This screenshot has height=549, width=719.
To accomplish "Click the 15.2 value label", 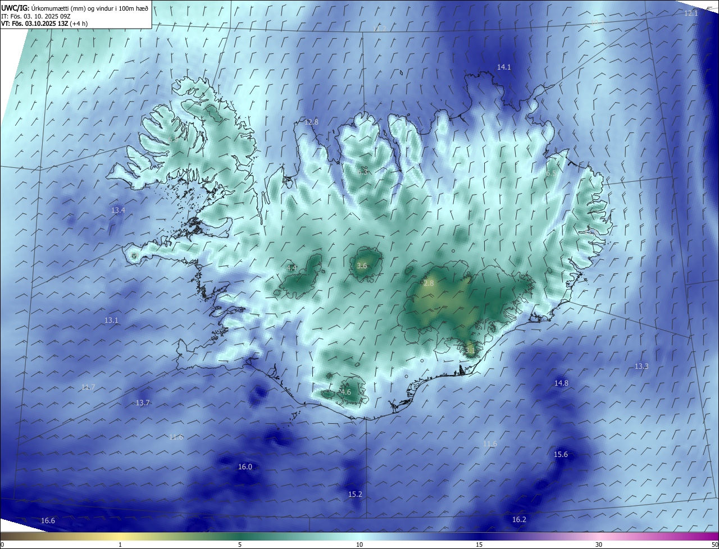I will tap(355, 495).
